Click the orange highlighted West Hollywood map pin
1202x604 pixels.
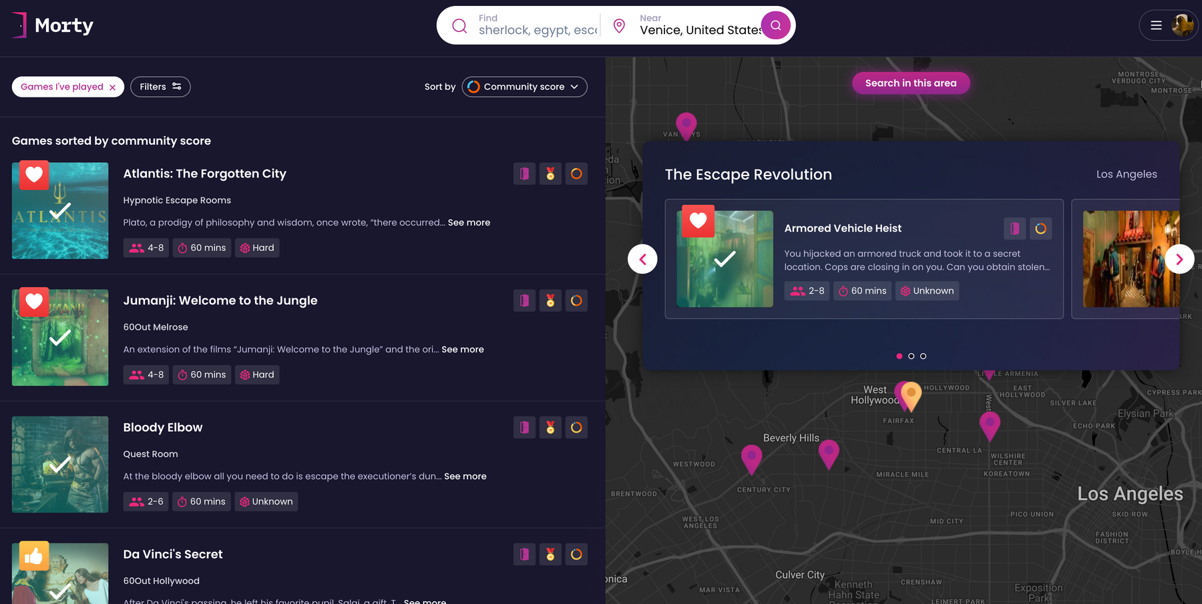[x=911, y=396]
